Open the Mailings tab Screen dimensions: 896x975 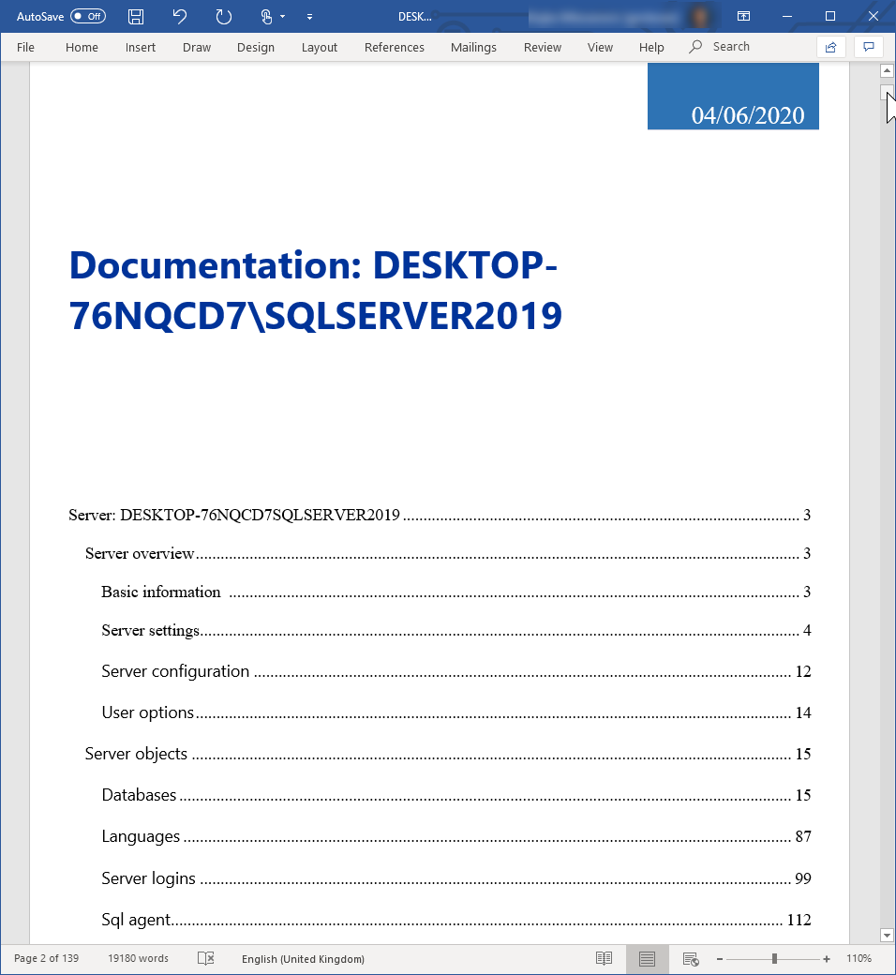tap(474, 47)
